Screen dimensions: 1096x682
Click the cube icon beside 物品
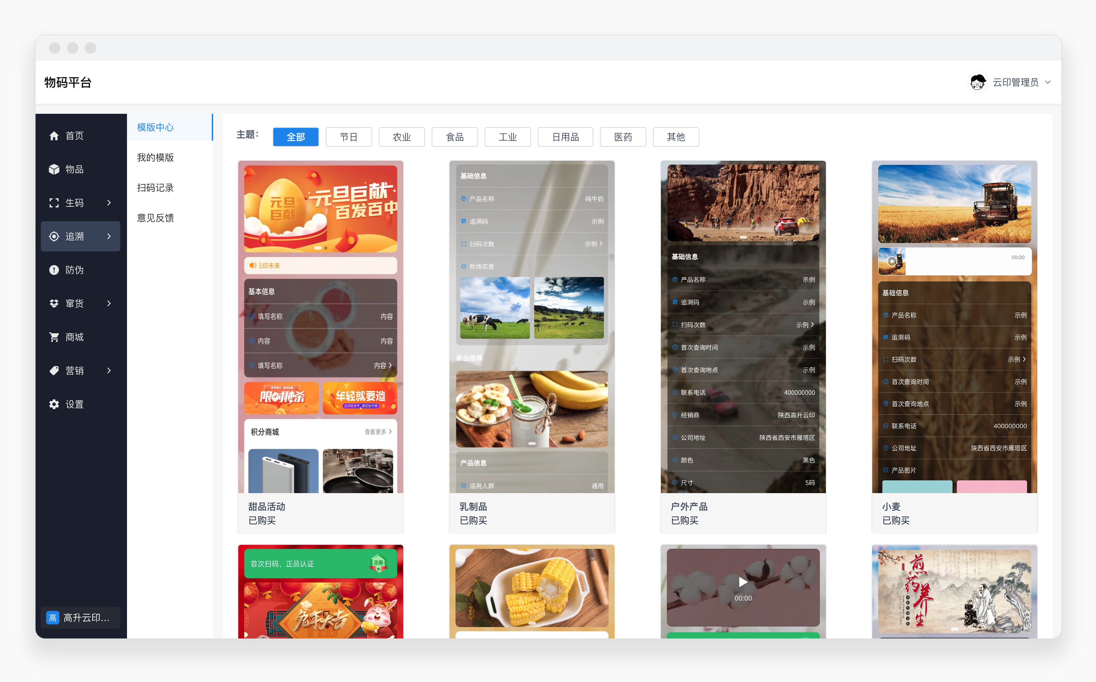[x=54, y=169]
